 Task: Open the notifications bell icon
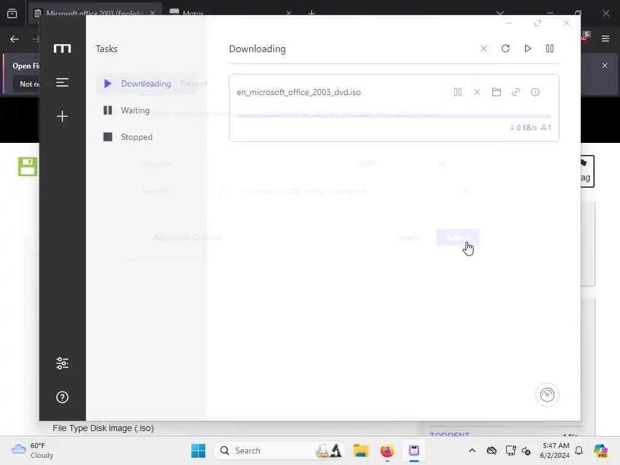coord(579,450)
